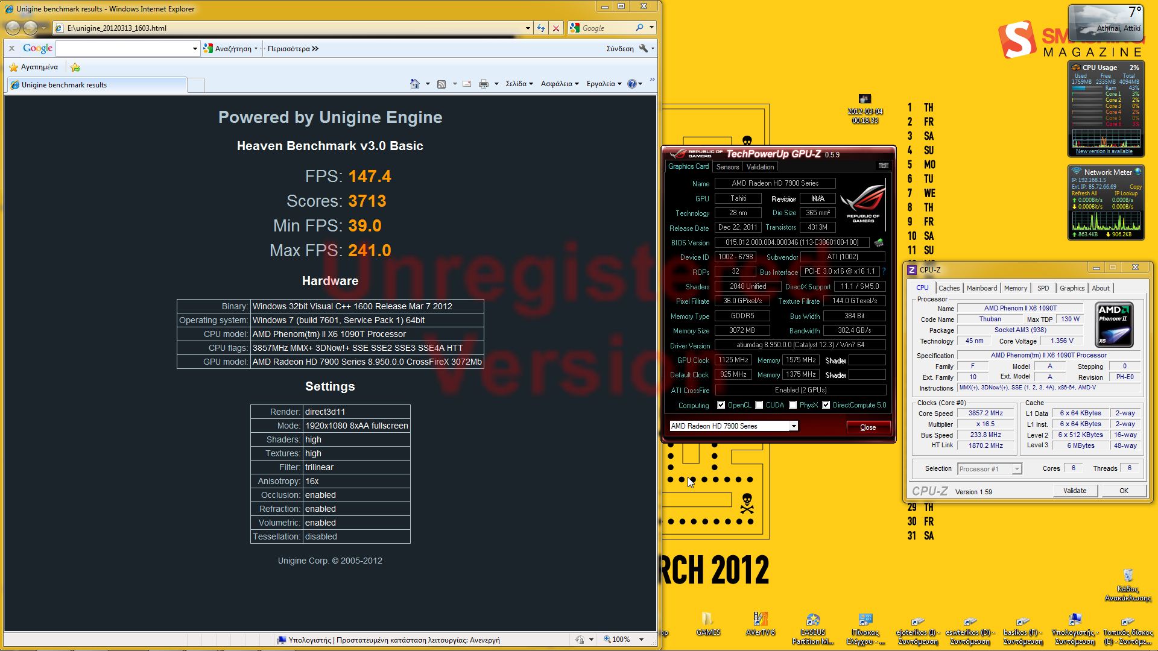Go back with Internet Explorer's Back arrow
Screen dimensions: 1158x651
(13, 28)
